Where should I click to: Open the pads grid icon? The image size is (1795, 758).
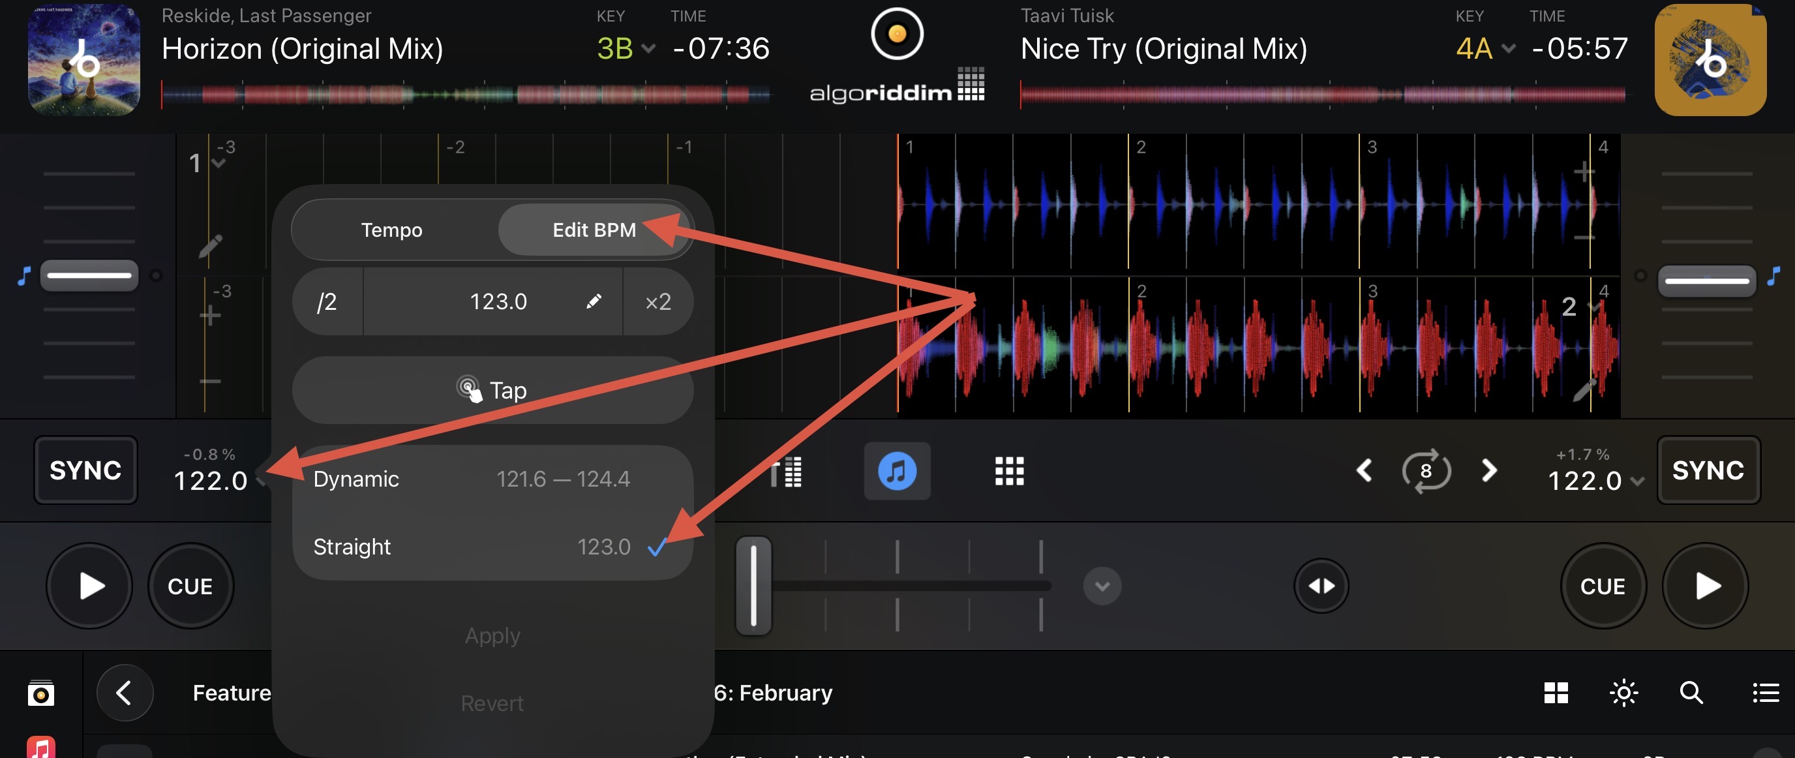pyautogui.click(x=1008, y=471)
